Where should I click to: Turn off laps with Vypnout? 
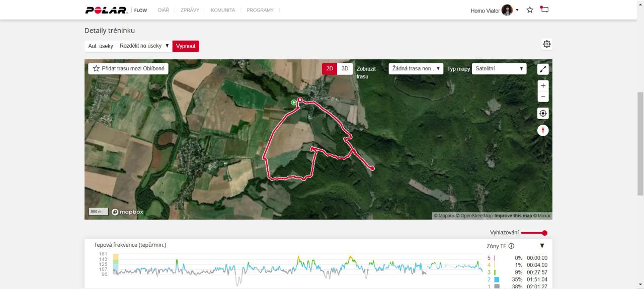coord(186,46)
